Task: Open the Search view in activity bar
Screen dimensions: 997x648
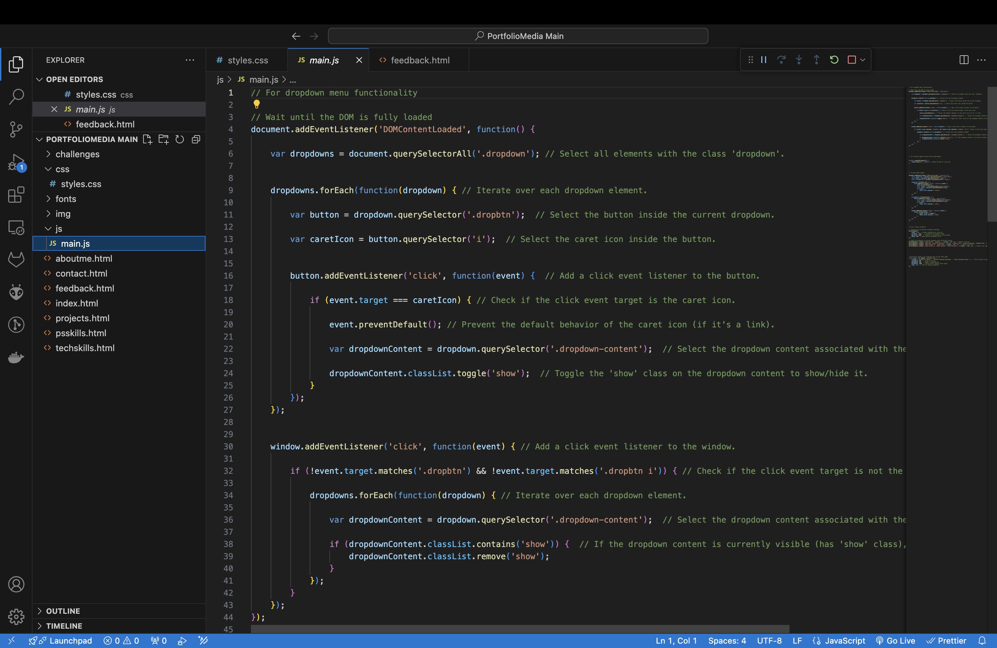Action: tap(16, 97)
